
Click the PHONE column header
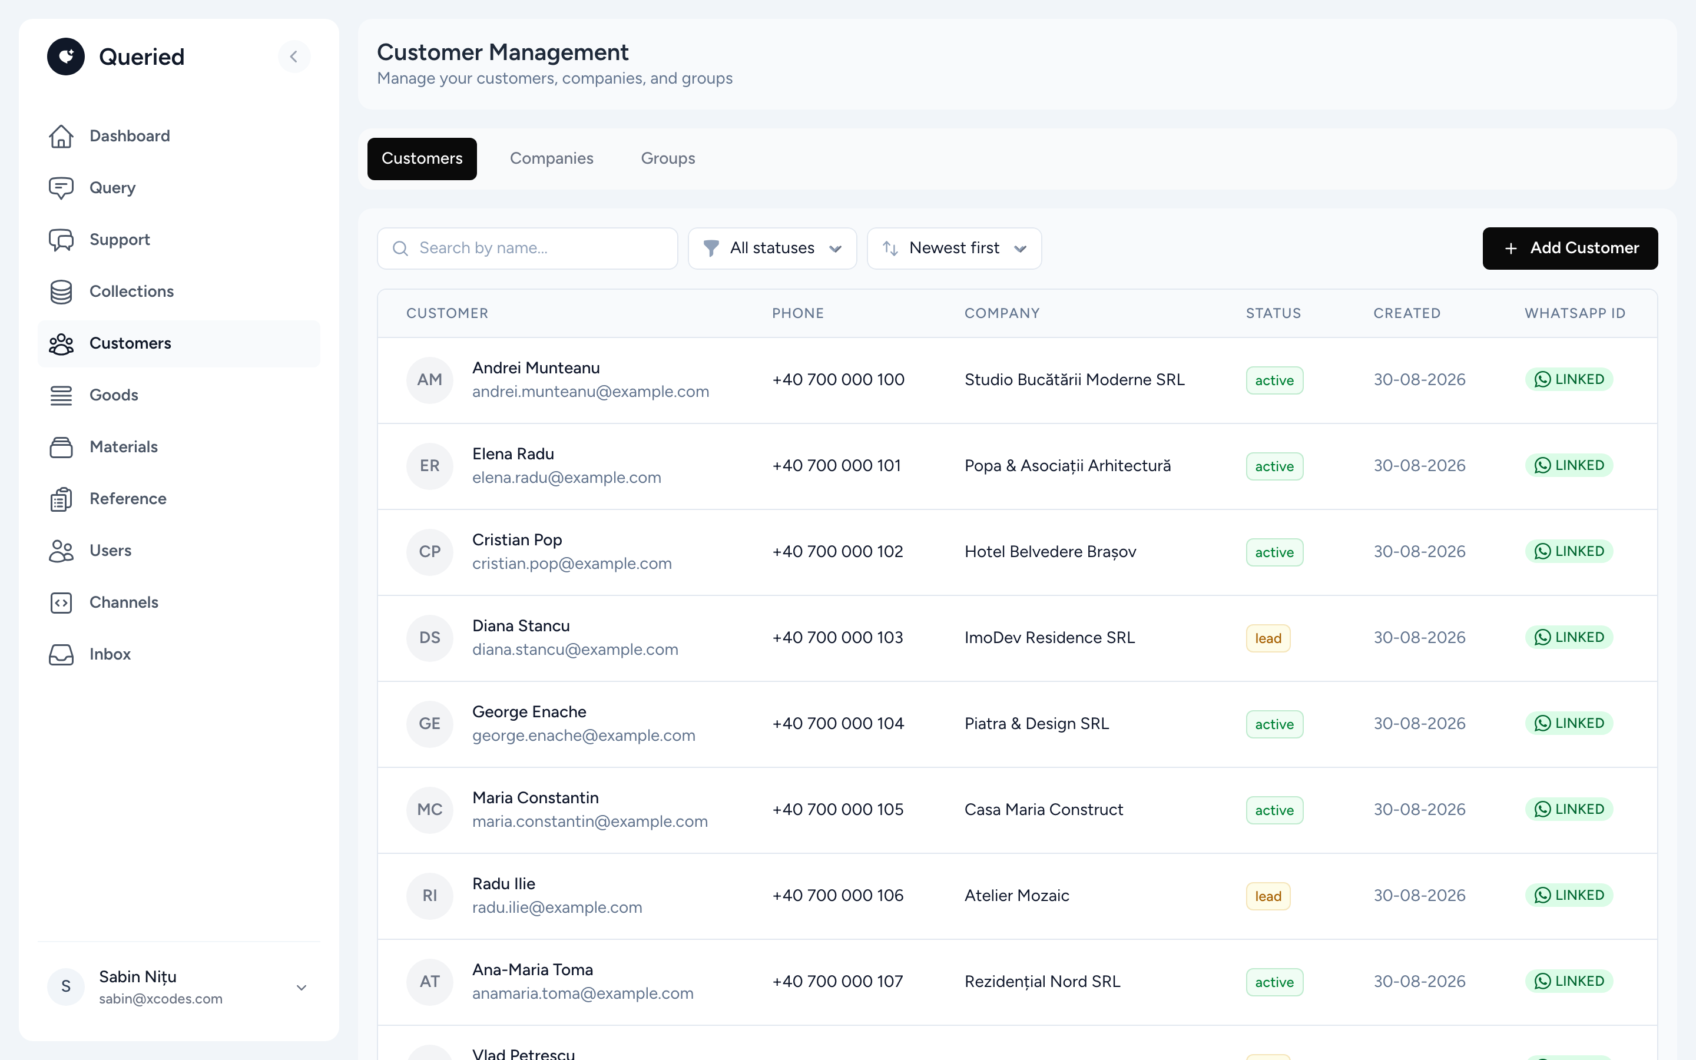pyautogui.click(x=797, y=313)
